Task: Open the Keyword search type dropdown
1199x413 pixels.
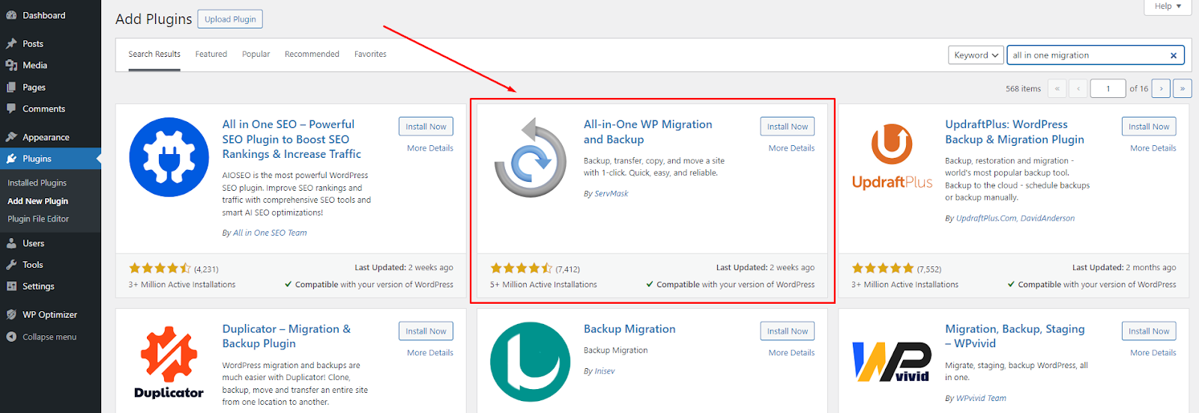Action: coord(976,55)
